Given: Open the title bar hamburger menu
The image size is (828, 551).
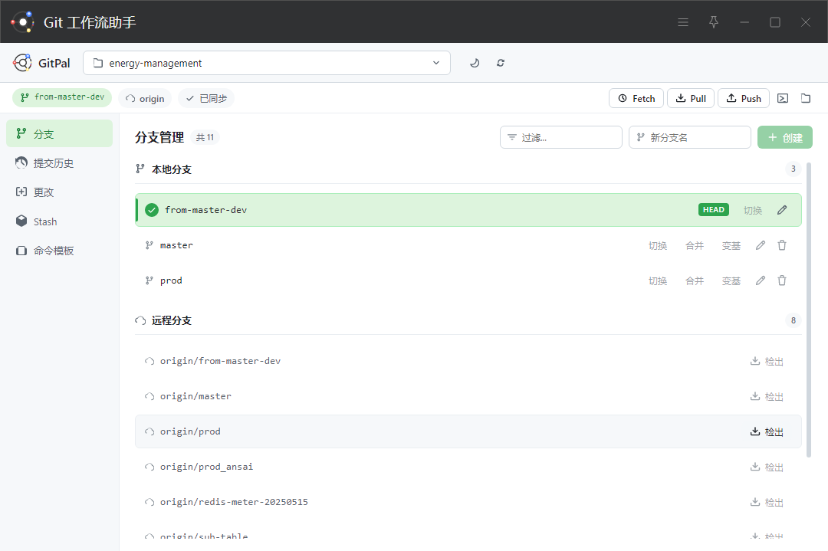Looking at the screenshot, I should (x=683, y=22).
